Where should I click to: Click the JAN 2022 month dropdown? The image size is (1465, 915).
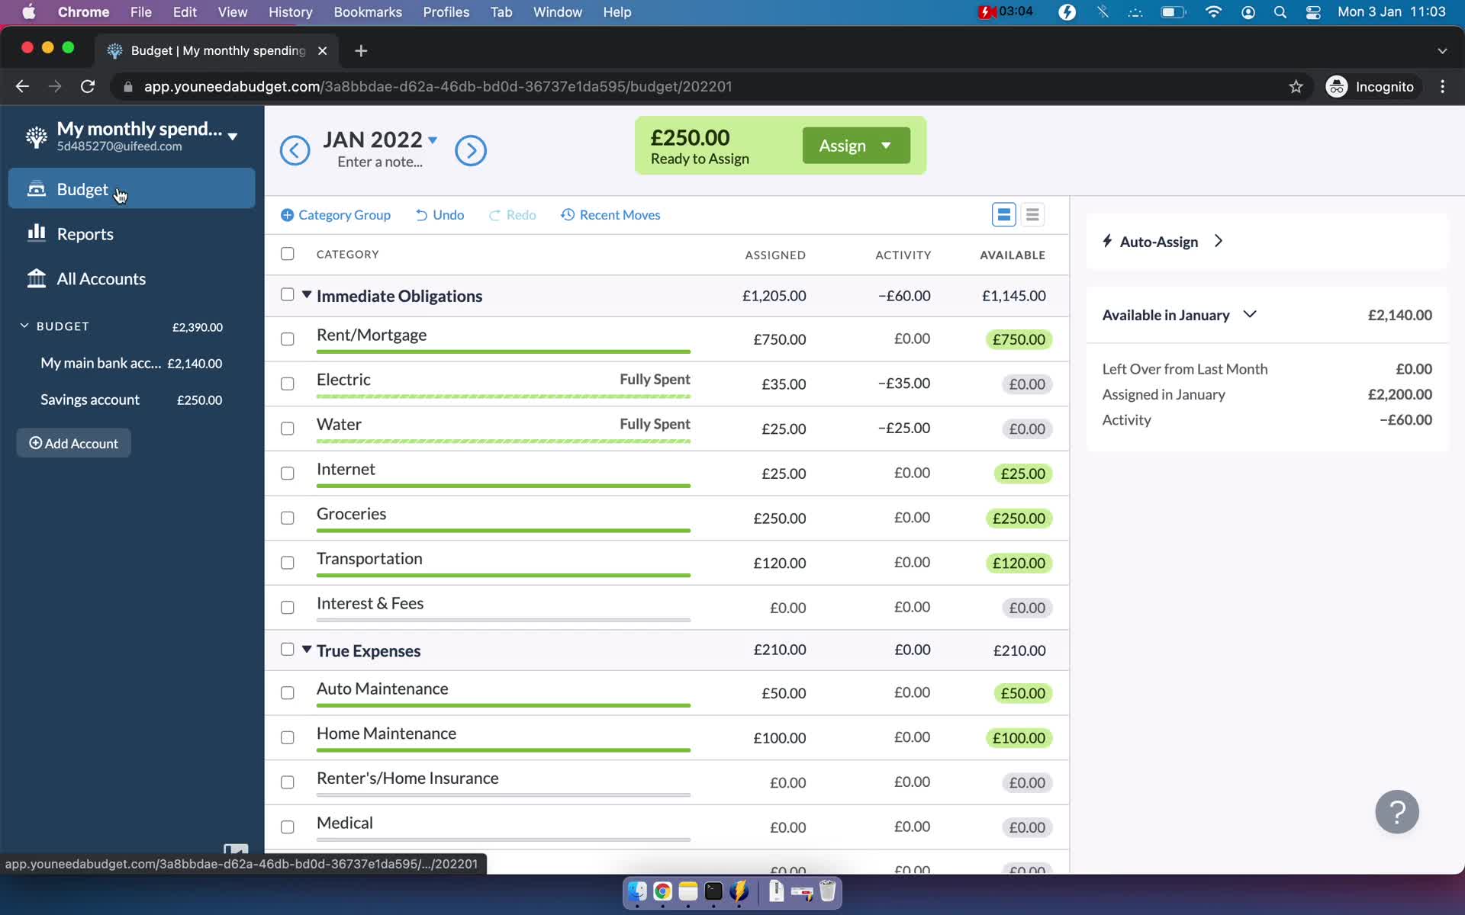click(x=382, y=138)
